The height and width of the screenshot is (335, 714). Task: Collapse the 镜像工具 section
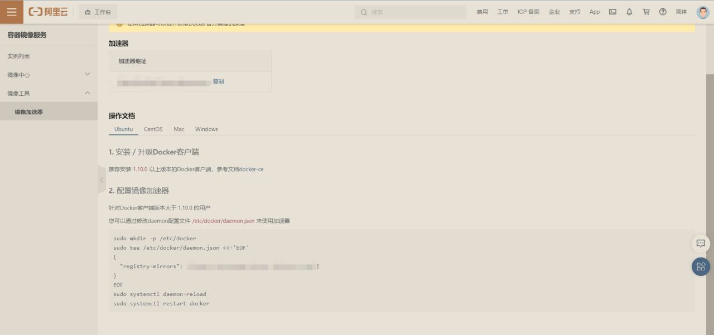click(49, 93)
